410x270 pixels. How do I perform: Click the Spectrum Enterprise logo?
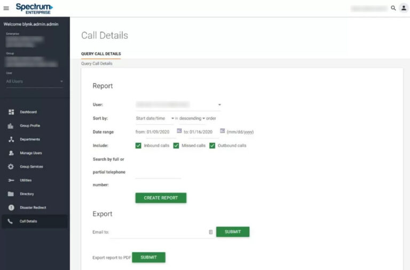pos(35,9)
